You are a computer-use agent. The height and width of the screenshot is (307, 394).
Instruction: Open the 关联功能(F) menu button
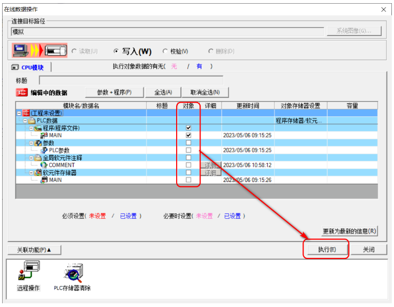[34, 250]
